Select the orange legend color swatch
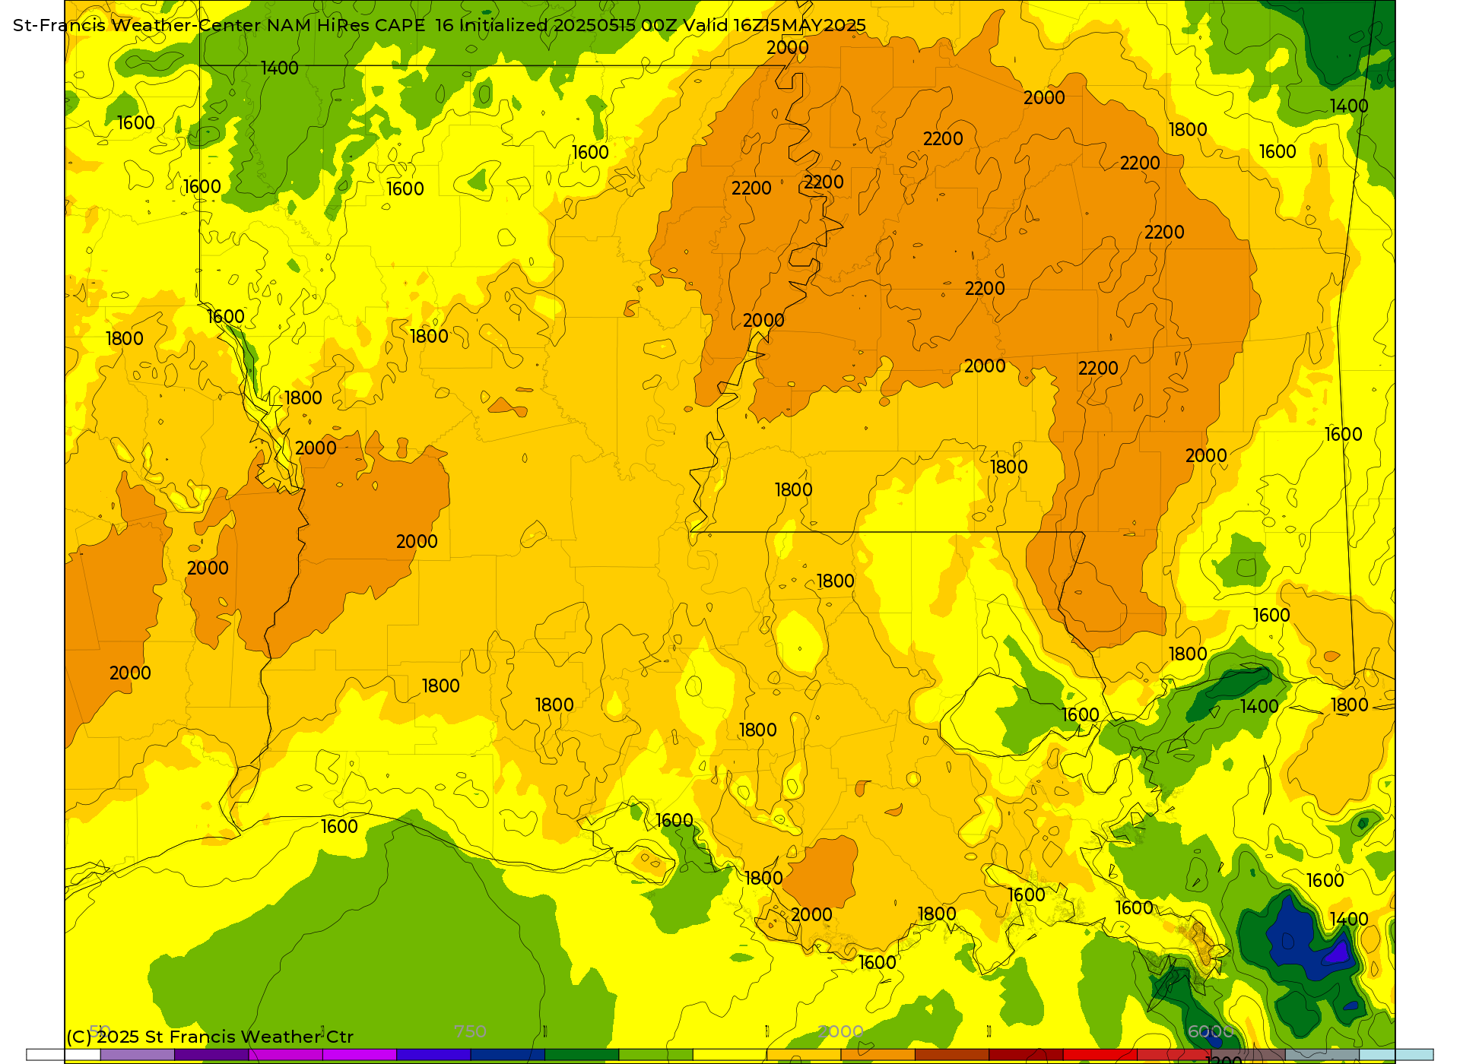Image resolution: width=1460 pixels, height=1064 pixels. 878,1054
